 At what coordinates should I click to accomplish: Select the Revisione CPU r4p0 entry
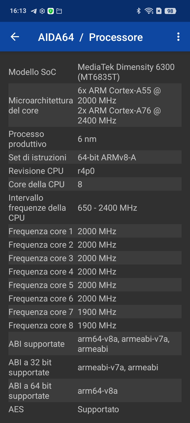95,171
